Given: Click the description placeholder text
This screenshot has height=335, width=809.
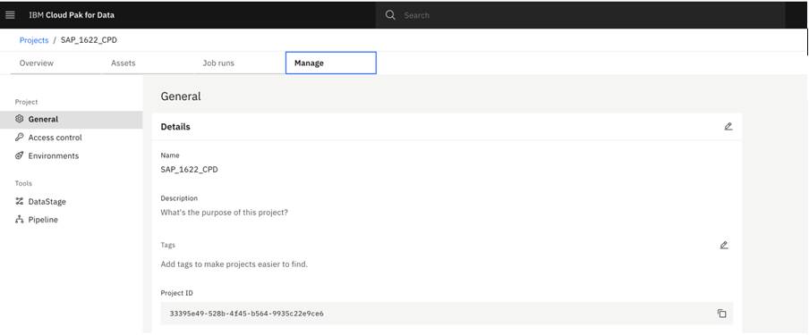Looking at the screenshot, I should pos(225,213).
